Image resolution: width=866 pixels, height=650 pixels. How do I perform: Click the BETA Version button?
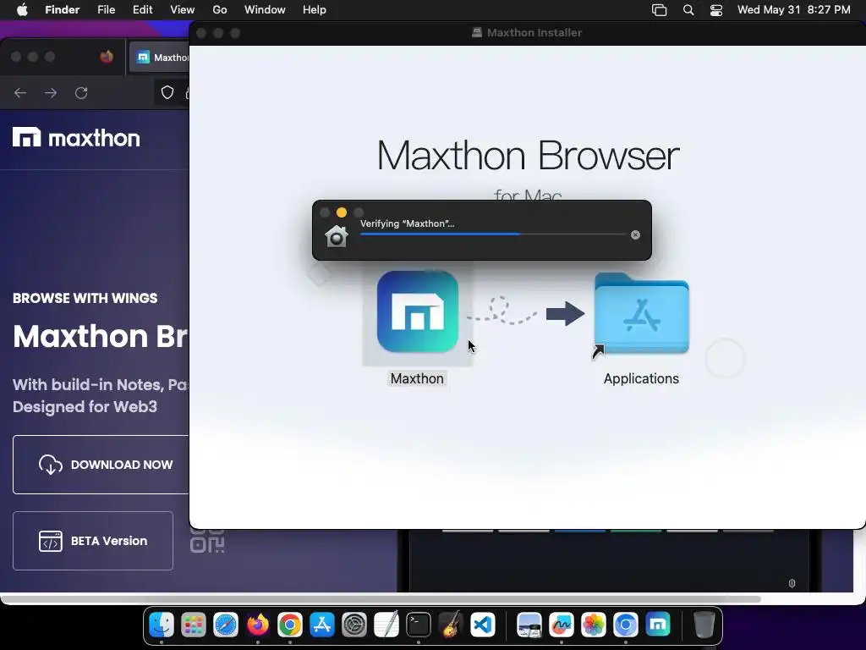(93, 541)
